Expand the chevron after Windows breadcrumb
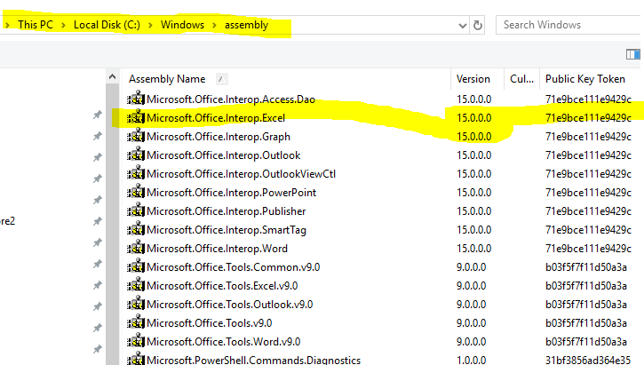This screenshot has width=644, height=365. (214, 25)
